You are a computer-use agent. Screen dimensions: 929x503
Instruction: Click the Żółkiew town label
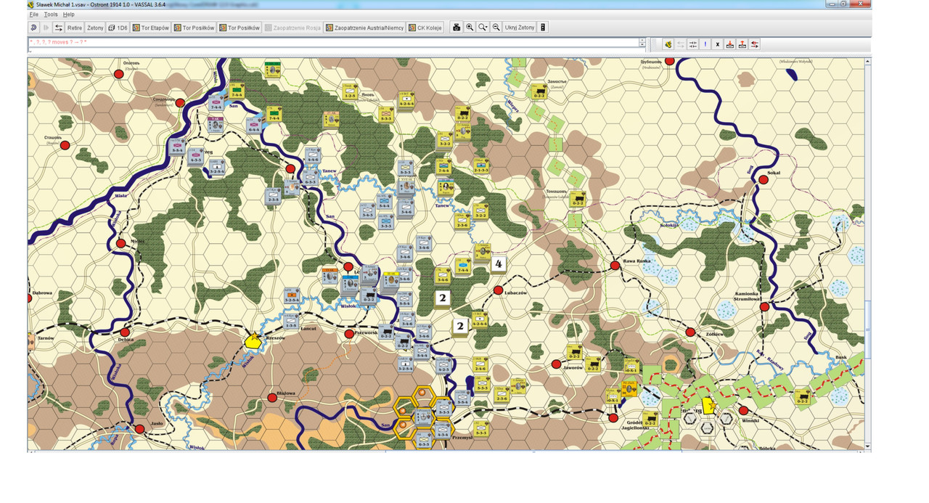pos(716,334)
